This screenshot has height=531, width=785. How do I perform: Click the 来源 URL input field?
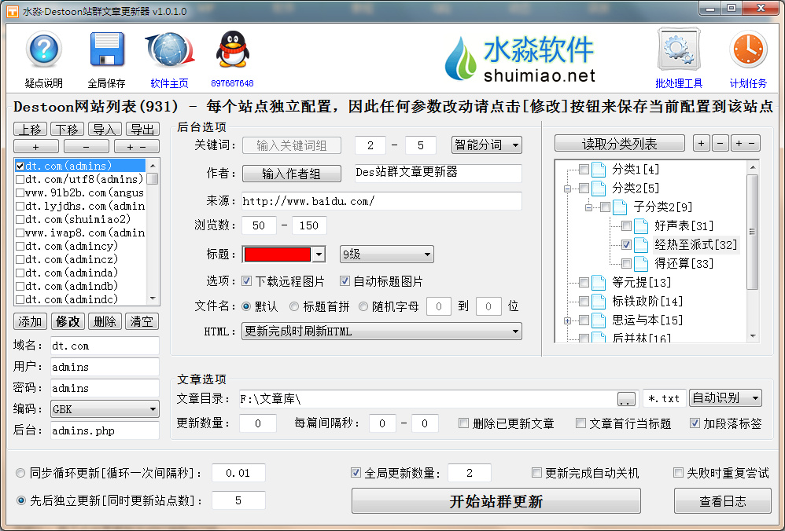(x=381, y=202)
